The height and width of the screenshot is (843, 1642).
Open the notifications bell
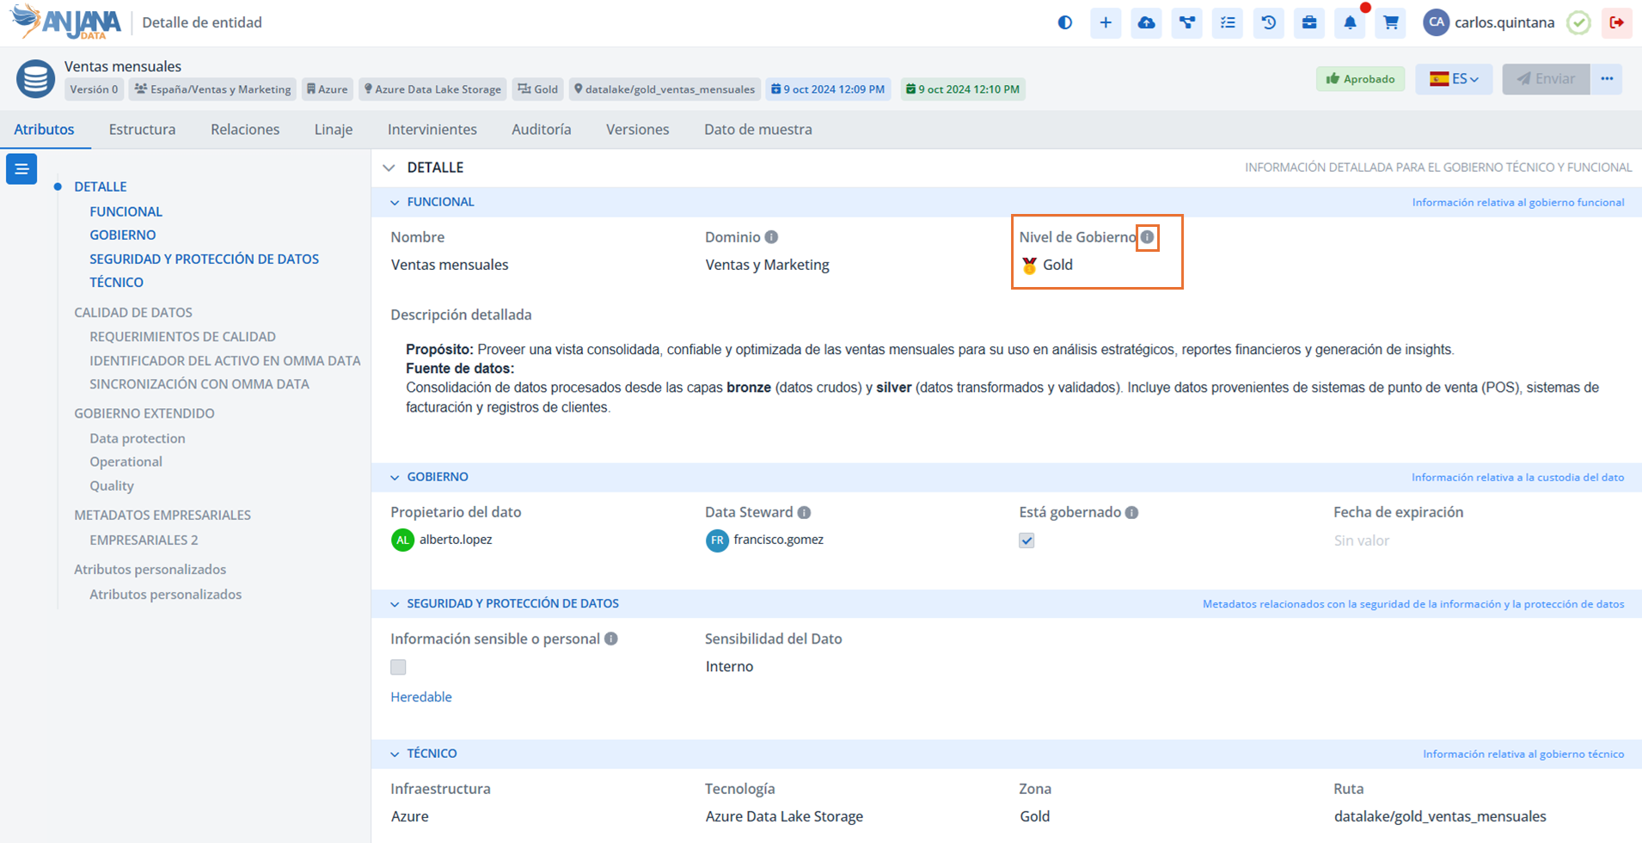(1350, 23)
